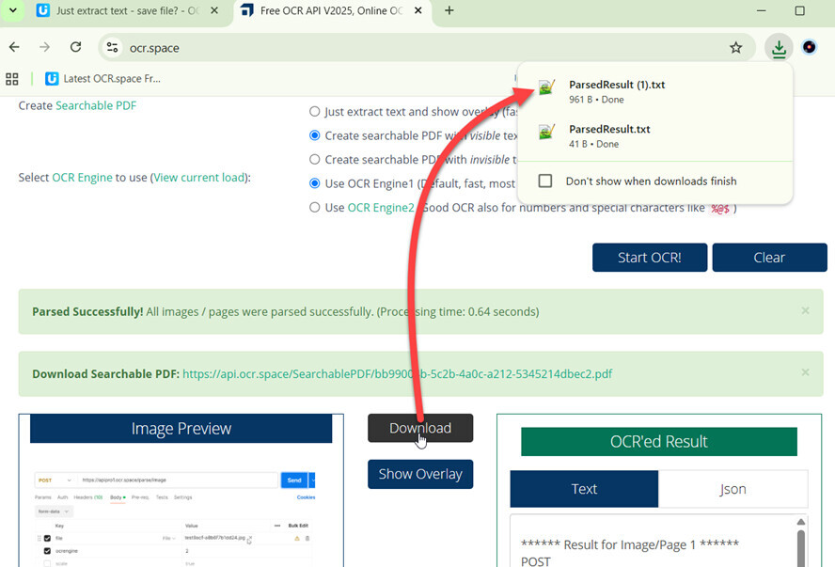
Task: Check "Don't show when downloads finish"
Action: [x=544, y=181]
